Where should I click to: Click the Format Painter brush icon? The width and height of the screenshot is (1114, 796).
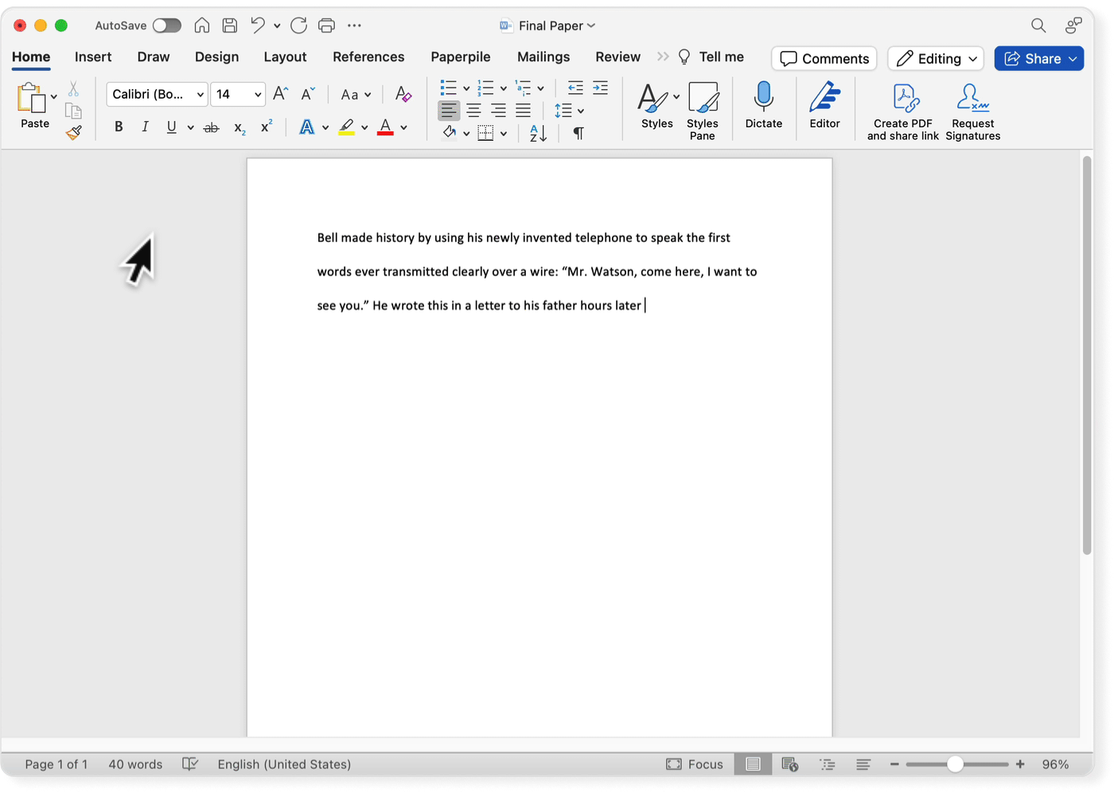point(74,133)
